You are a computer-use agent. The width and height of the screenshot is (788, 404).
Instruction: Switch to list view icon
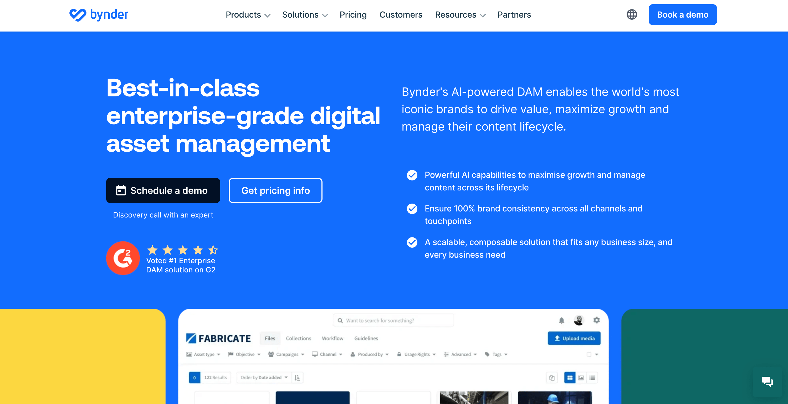pyautogui.click(x=592, y=378)
